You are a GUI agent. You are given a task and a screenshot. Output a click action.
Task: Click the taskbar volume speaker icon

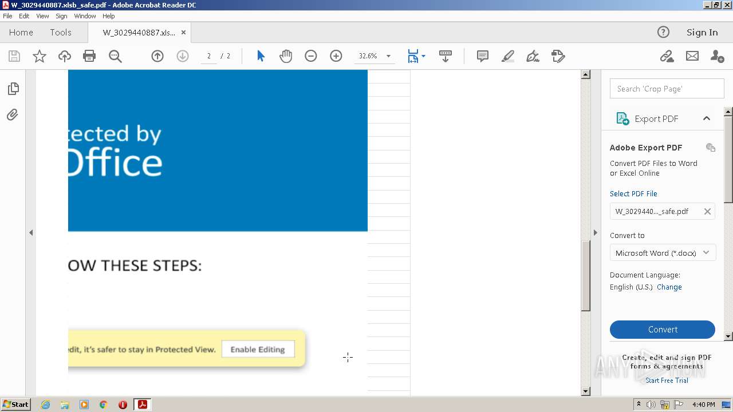[651, 405]
